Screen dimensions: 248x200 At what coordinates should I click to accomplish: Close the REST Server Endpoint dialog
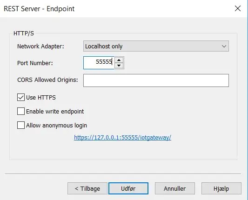coord(238,8)
